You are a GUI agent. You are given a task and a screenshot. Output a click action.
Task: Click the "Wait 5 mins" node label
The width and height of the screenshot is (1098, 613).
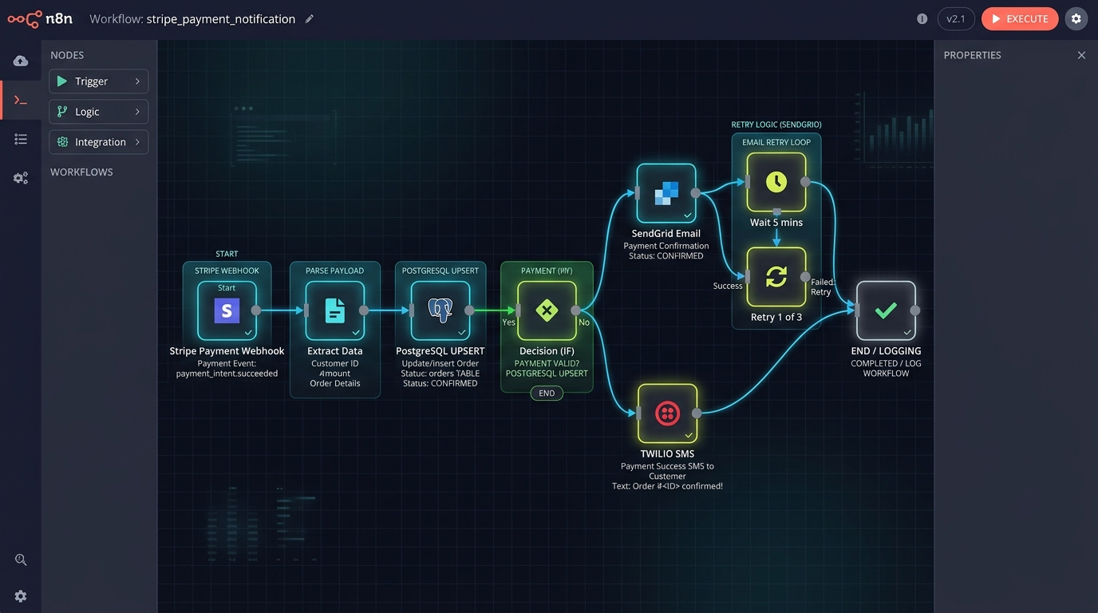pyautogui.click(x=776, y=223)
